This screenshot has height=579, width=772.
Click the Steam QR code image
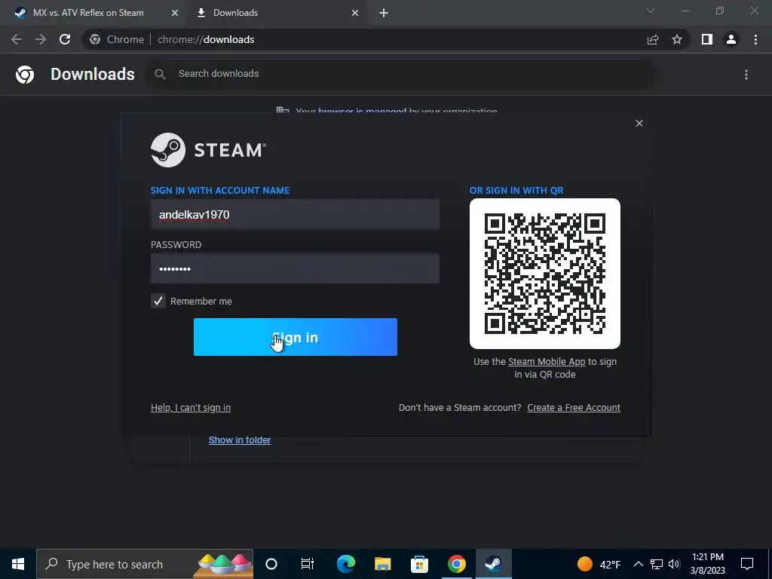pos(545,274)
